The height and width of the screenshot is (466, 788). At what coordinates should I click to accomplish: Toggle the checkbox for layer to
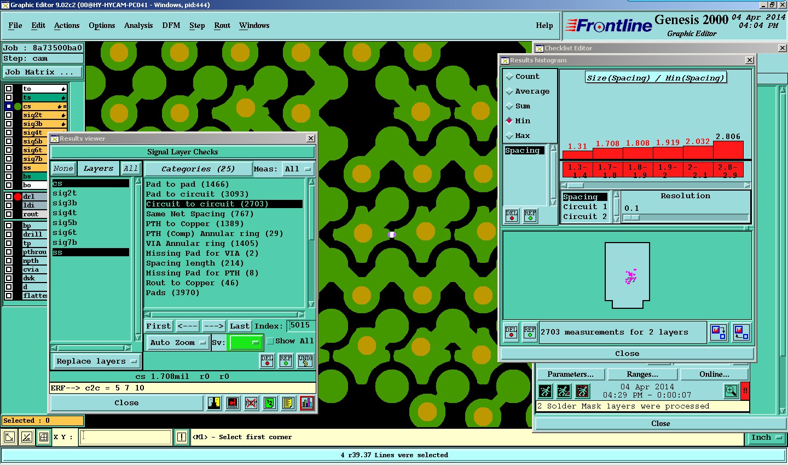tap(9, 89)
